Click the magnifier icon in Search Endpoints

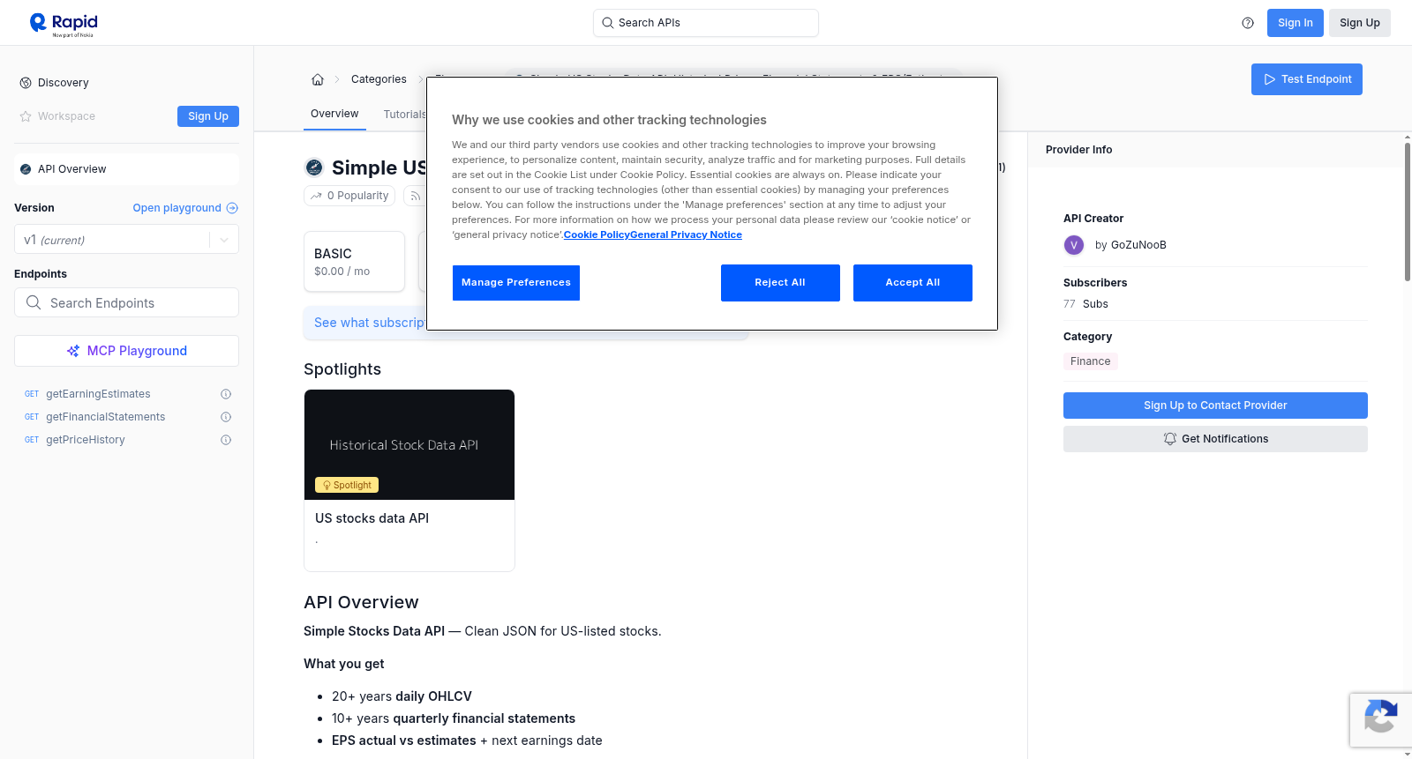34,302
